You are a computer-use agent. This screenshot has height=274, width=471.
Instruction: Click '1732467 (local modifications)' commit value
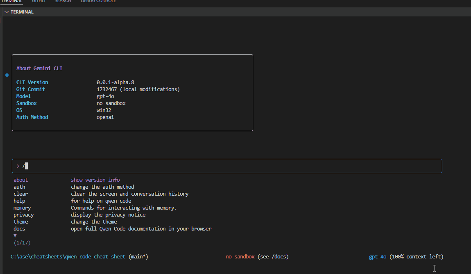pyautogui.click(x=138, y=89)
